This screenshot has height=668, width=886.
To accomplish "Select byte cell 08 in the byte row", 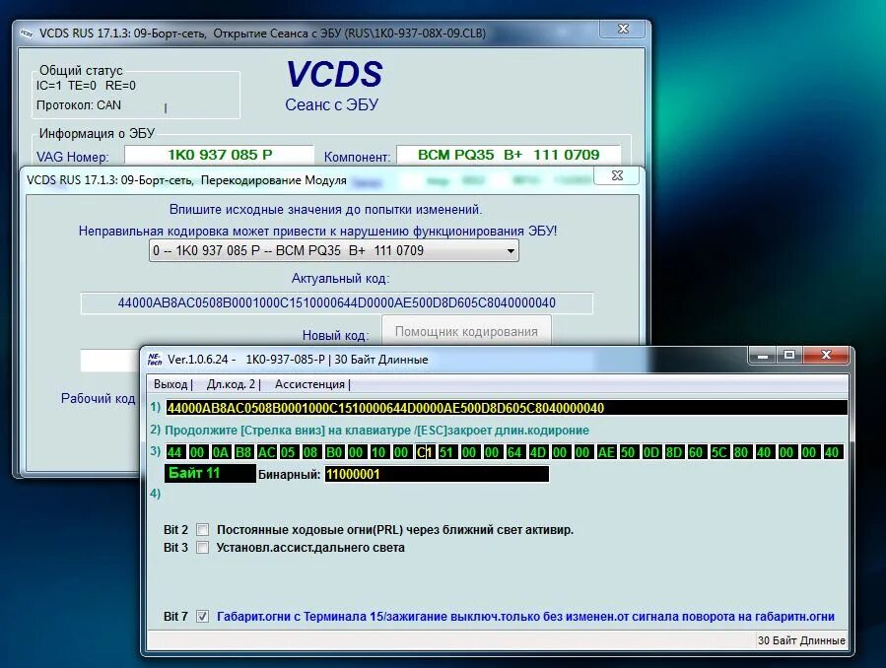I will pos(310,452).
